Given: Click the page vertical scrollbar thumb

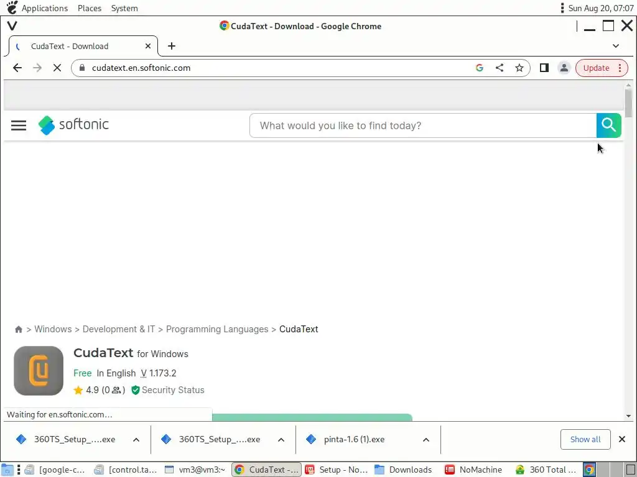Looking at the screenshot, I should coord(628,103).
